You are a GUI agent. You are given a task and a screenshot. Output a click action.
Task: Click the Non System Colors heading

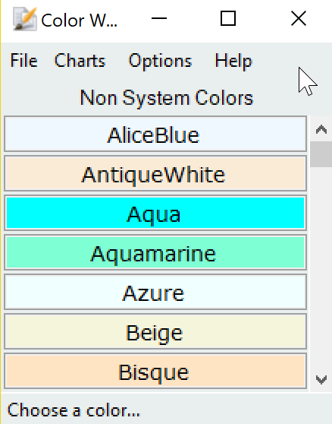167,98
